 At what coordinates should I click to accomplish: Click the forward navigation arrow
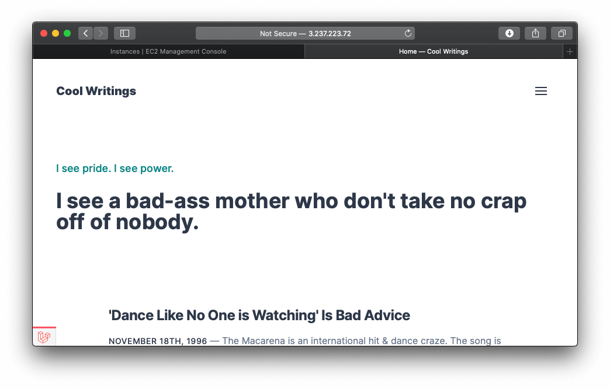101,33
